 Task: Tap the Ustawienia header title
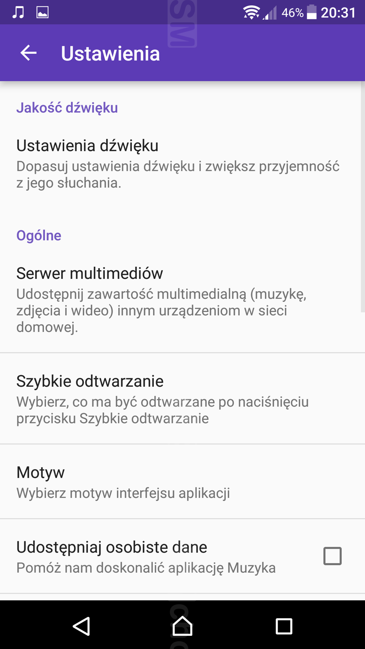coord(110,53)
